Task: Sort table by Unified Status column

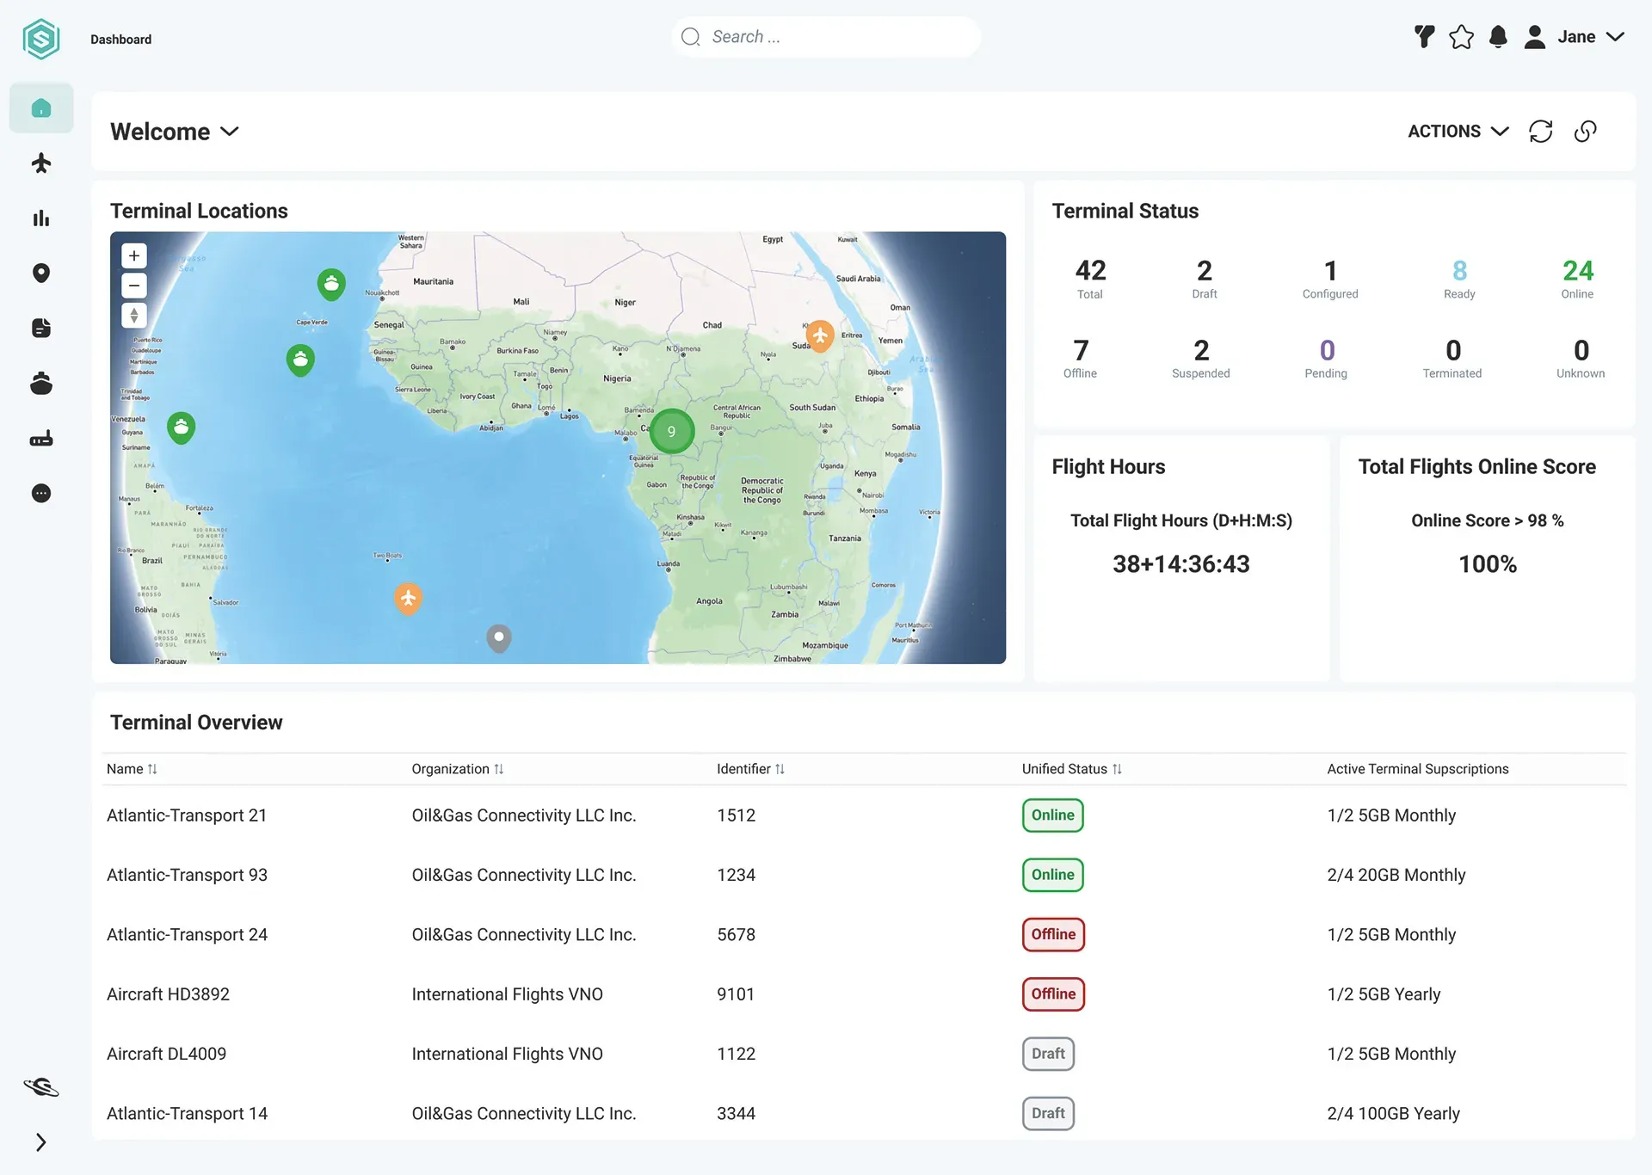Action: [x=1072, y=769]
